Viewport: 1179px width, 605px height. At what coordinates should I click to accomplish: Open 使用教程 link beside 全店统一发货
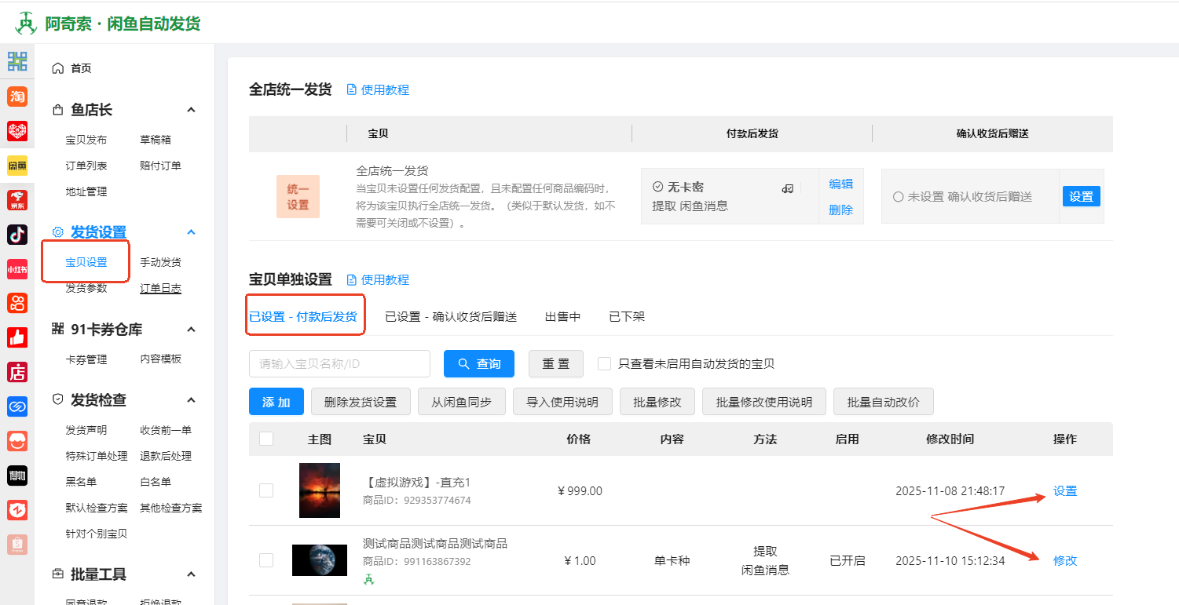coord(378,90)
